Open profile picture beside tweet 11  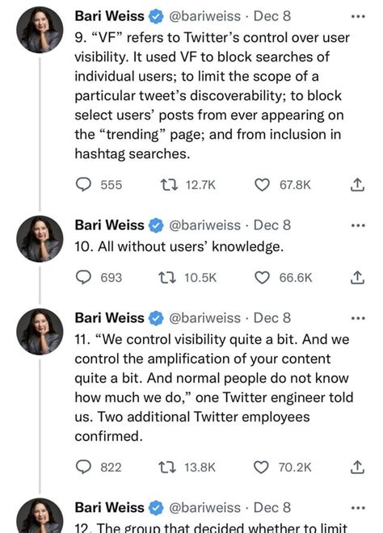pos(40,331)
